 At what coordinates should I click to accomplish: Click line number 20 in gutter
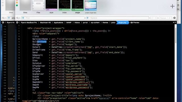coord(19,63)
